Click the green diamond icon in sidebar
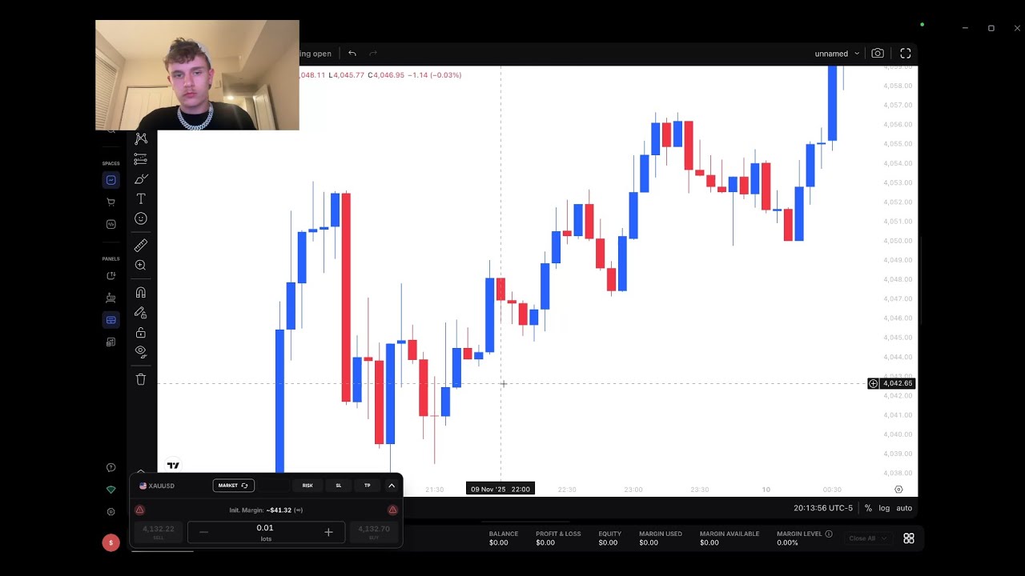 pyautogui.click(x=111, y=490)
